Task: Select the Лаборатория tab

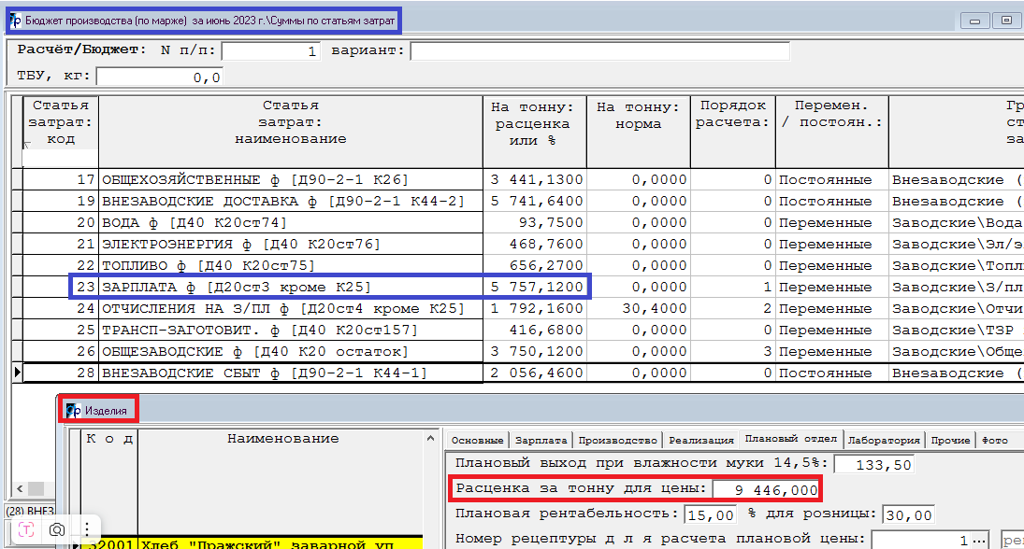Action: (884, 440)
